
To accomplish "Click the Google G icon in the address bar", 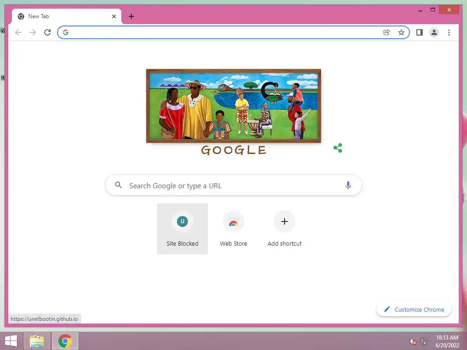I will [66, 32].
